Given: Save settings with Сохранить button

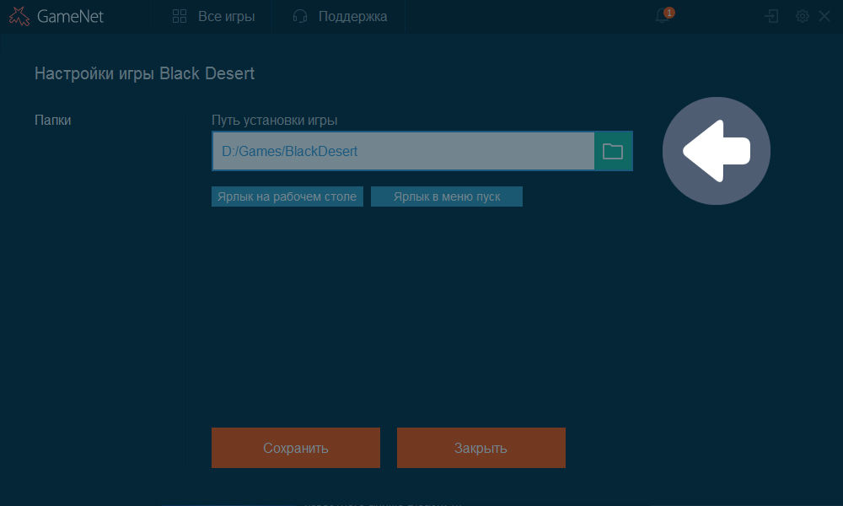Looking at the screenshot, I should (x=296, y=448).
